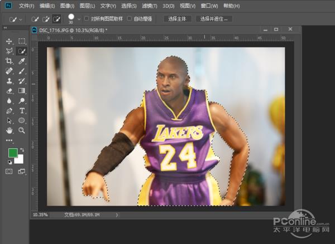335x244 pixels.
Task: Select the Dodge tool
Action: pyautogui.click(x=22, y=101)
